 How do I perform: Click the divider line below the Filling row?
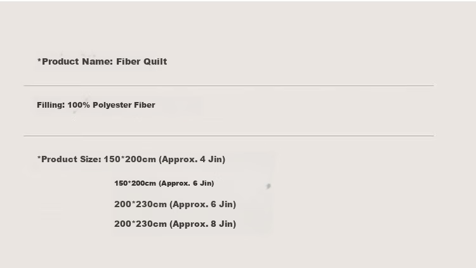(229, 136)
